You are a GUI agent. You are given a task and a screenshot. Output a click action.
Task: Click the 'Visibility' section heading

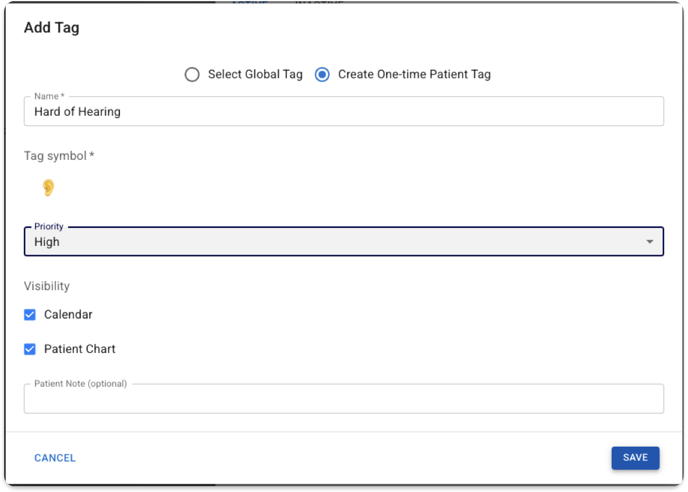coord(47,286)
